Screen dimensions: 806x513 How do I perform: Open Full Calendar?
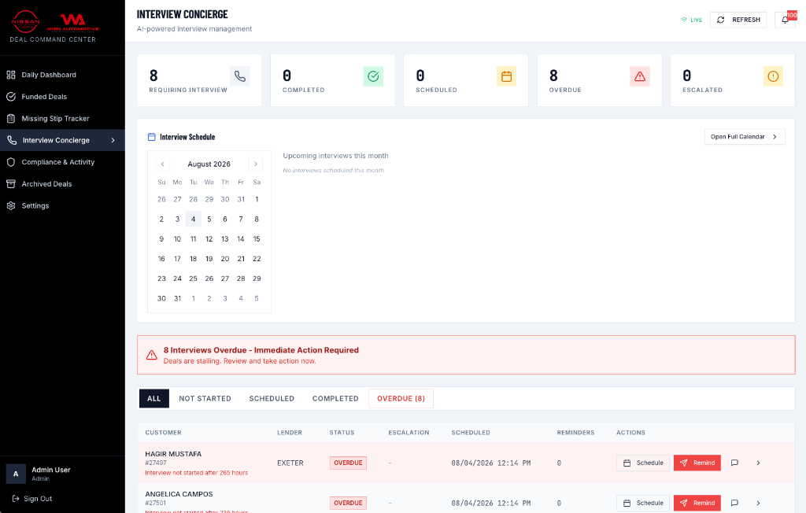745,137
